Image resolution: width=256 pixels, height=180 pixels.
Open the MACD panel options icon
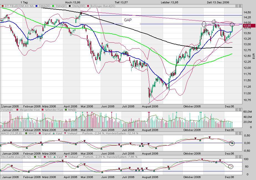pyautogui.click(x=237, y=133)
